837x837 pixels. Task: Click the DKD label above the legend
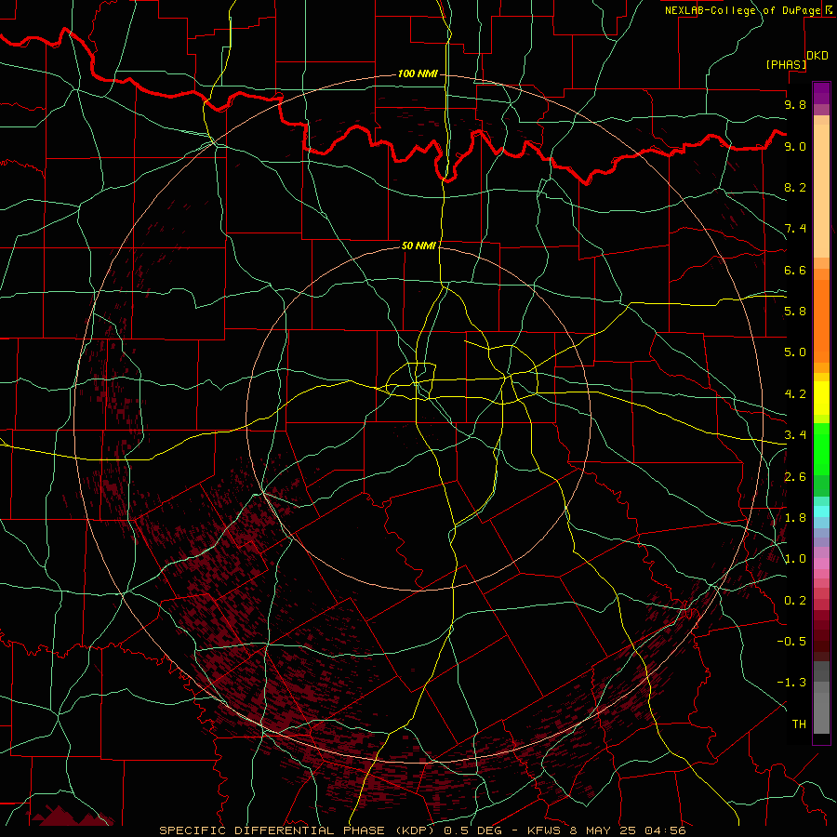817,56
